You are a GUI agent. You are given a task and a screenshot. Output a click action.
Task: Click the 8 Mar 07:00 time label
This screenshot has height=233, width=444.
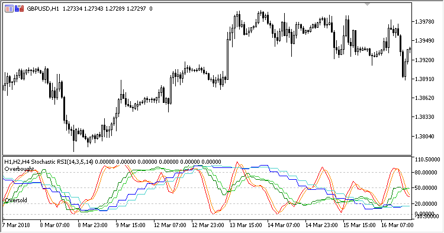(x=55, y=225)
